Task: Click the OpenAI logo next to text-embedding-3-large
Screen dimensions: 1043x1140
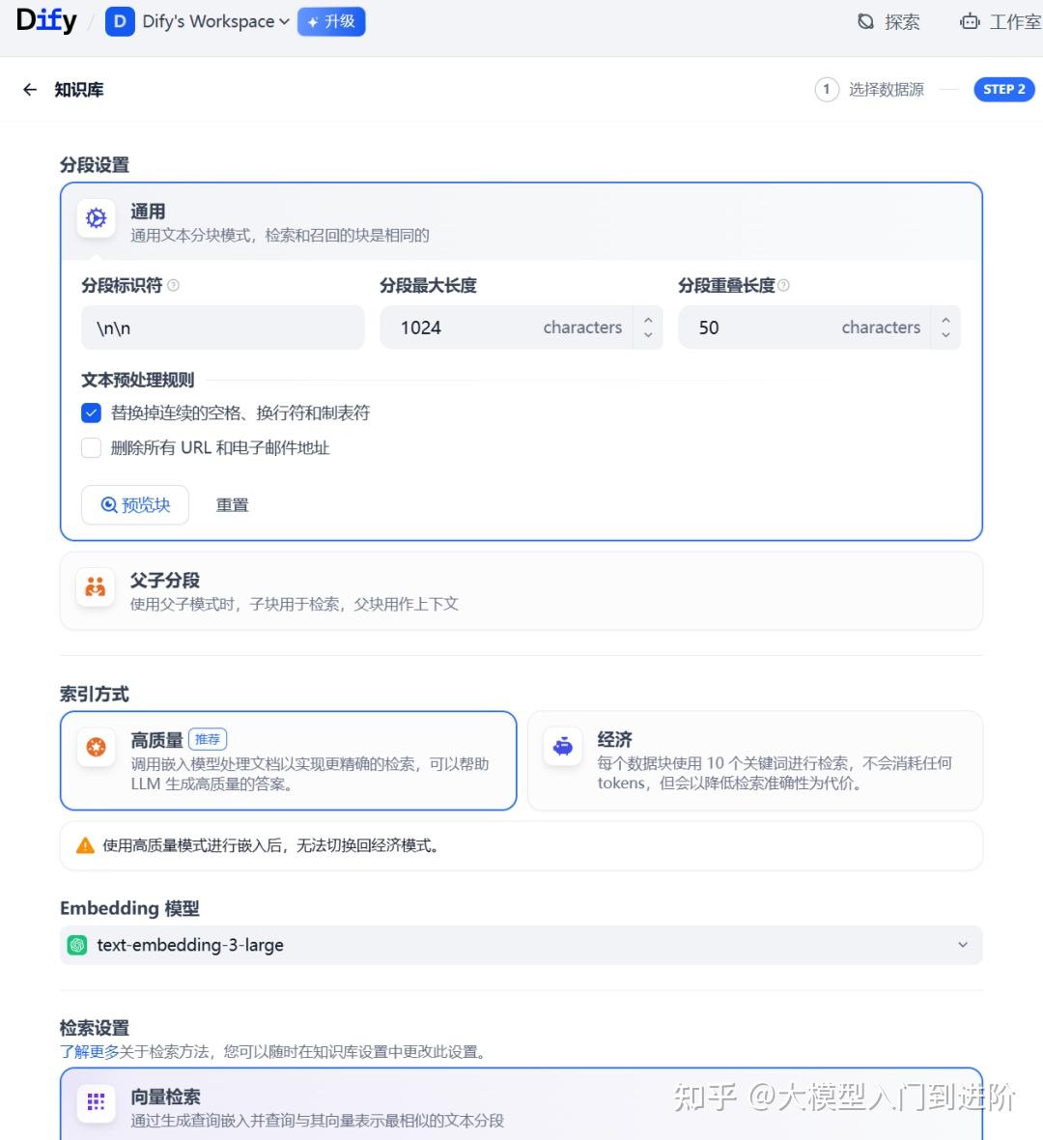Action: (77, 945)
